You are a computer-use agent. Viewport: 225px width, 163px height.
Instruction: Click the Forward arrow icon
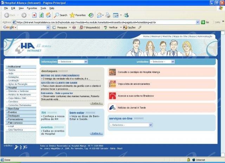(24, 15)
